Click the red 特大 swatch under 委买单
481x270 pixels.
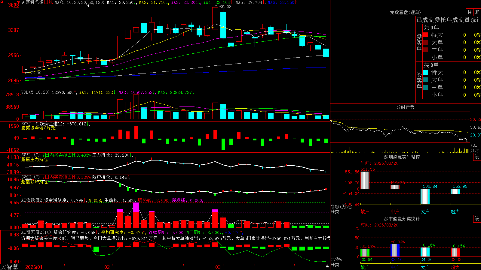(426, 35)
